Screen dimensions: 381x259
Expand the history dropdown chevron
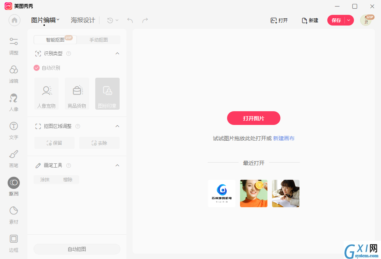[x=117, y=21]
